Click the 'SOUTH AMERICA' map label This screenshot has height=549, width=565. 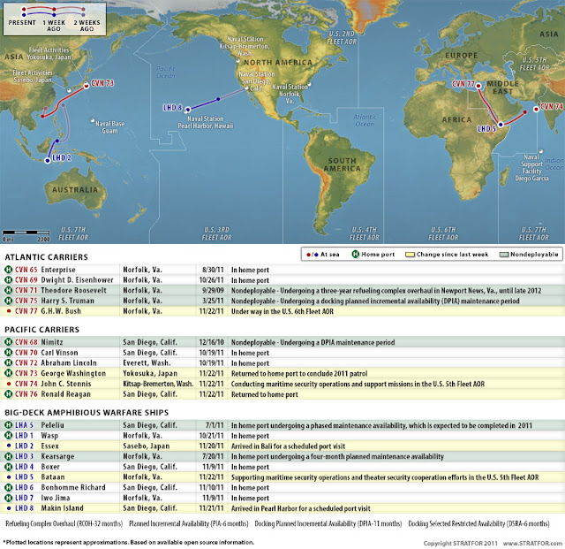(x=342, y=164)
